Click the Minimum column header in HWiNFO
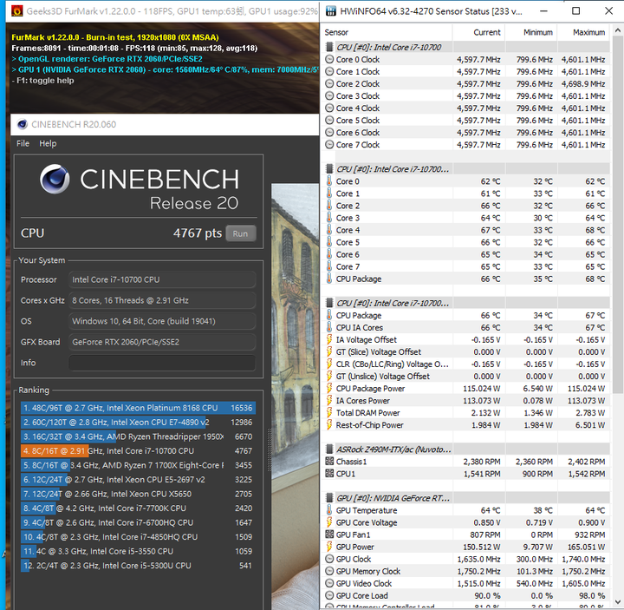Viewport: 624px width, 610px height. [531, 32]
